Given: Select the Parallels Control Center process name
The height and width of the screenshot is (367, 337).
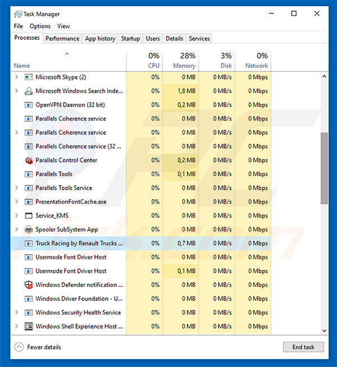Looking at the screenshot, I should [66, 160].
